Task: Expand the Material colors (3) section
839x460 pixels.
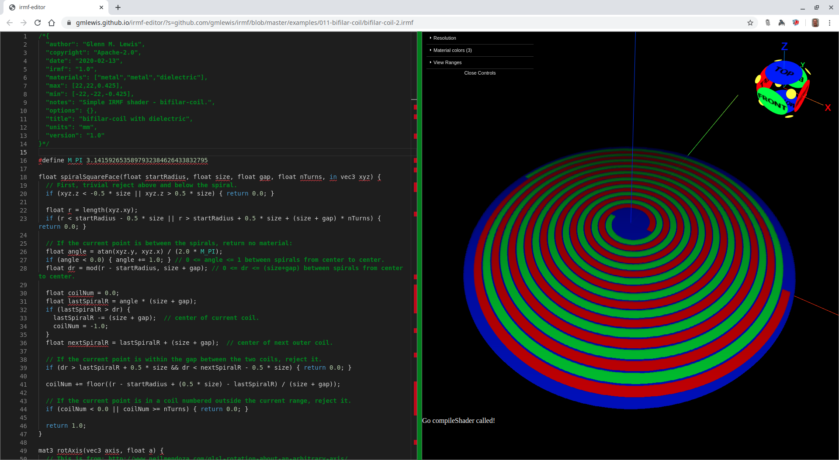Action: 452,51
